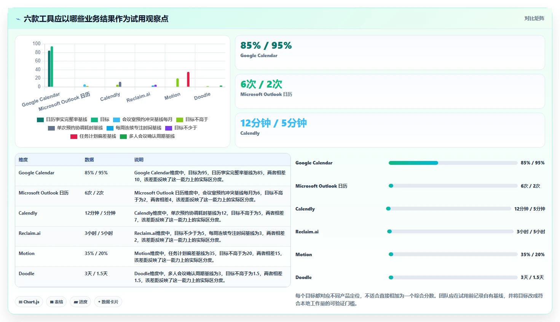The width and height of the screenshot is (560, 322).
Task: Click the 说明 column header
Action: pyautogui.click(x=139, y=160)
